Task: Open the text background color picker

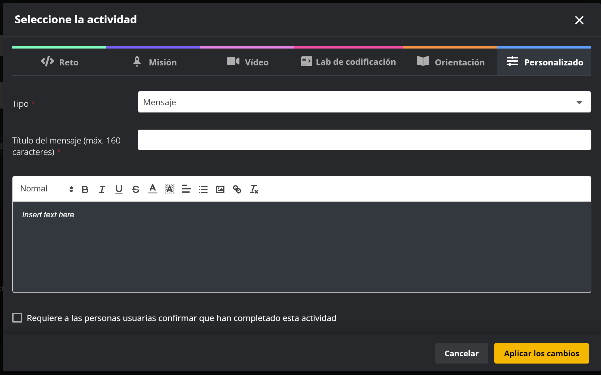Action: (x=170, y=189)
